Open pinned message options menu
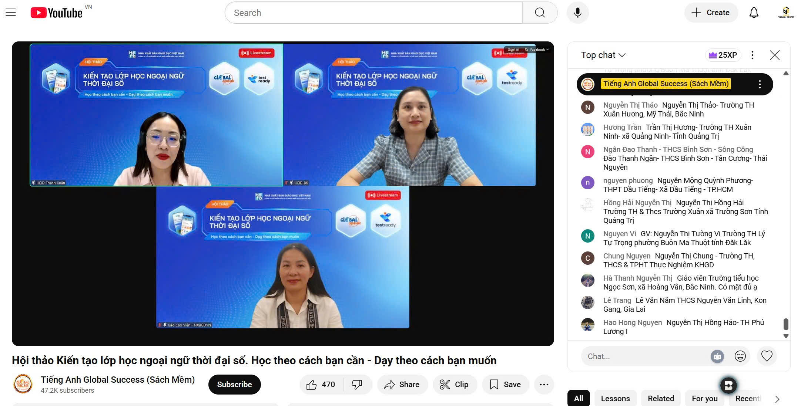 760,84
